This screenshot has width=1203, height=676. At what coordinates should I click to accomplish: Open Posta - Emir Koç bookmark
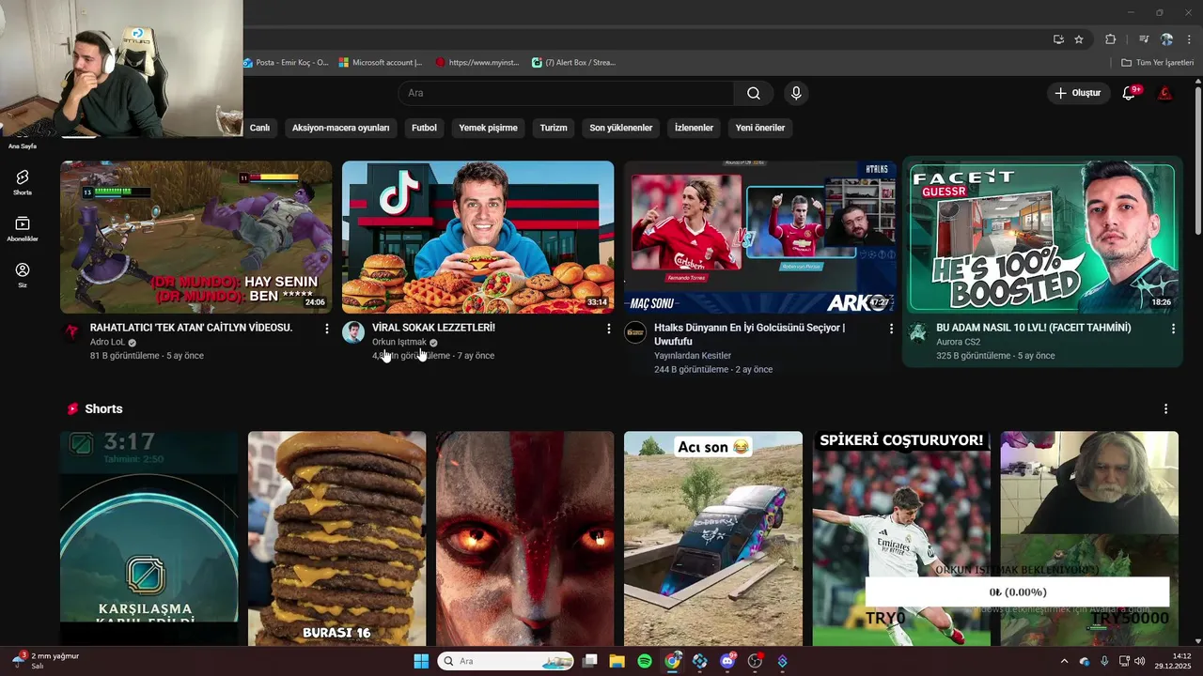pyautogui.click(x=286, y=62)
